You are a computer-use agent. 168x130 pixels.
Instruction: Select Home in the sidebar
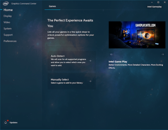[8, 10]
